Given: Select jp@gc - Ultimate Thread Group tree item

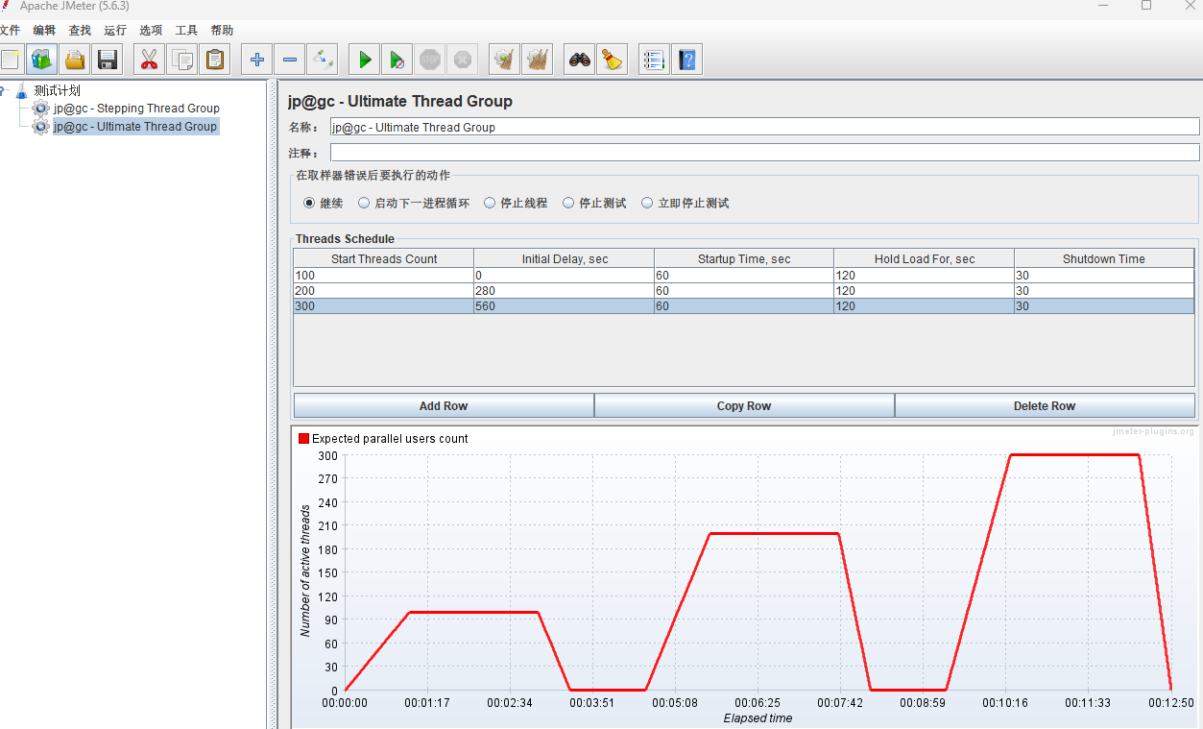Looking at the screenshot, I should click(135, 127).
